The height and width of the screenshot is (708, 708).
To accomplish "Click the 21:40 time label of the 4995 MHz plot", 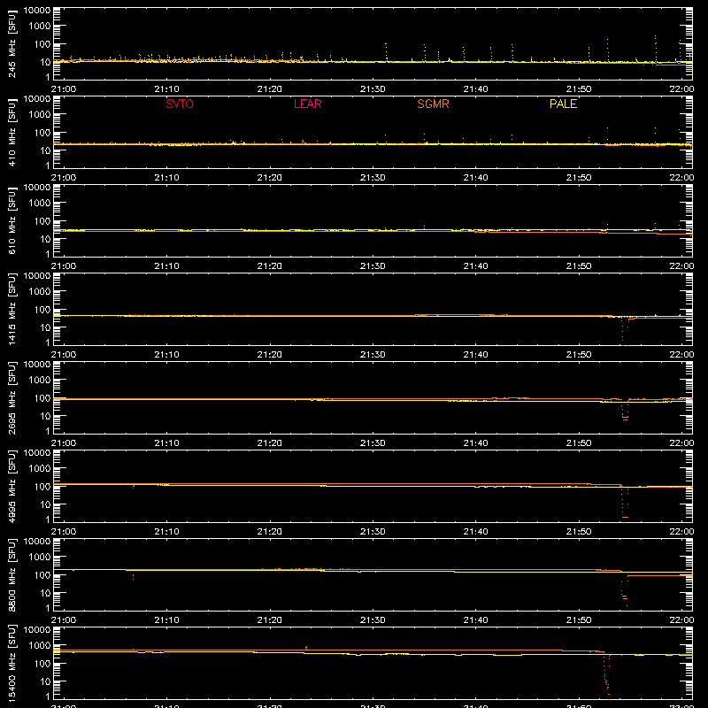I will point(475,532).
